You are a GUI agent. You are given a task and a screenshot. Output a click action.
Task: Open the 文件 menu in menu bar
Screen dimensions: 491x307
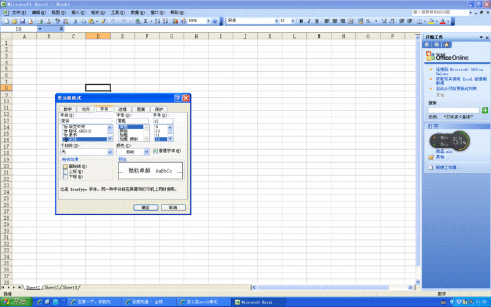pyautogui.click(x=19, y=12)
